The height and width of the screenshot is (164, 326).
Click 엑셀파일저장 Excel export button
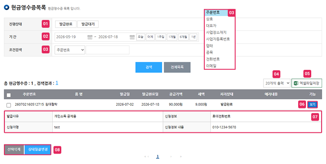pos(307,83)
